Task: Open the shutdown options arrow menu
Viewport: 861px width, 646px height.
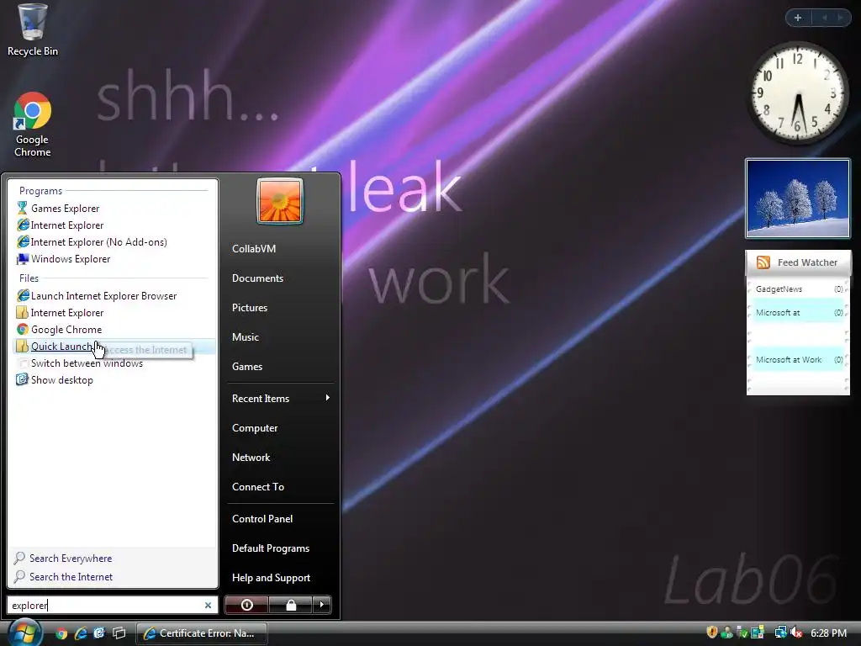Action: 322,605
